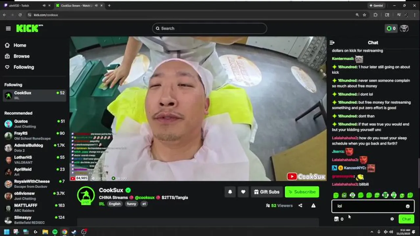Switch to the Twitch browser tab
420x236 pixels.
tap(27, 6)
